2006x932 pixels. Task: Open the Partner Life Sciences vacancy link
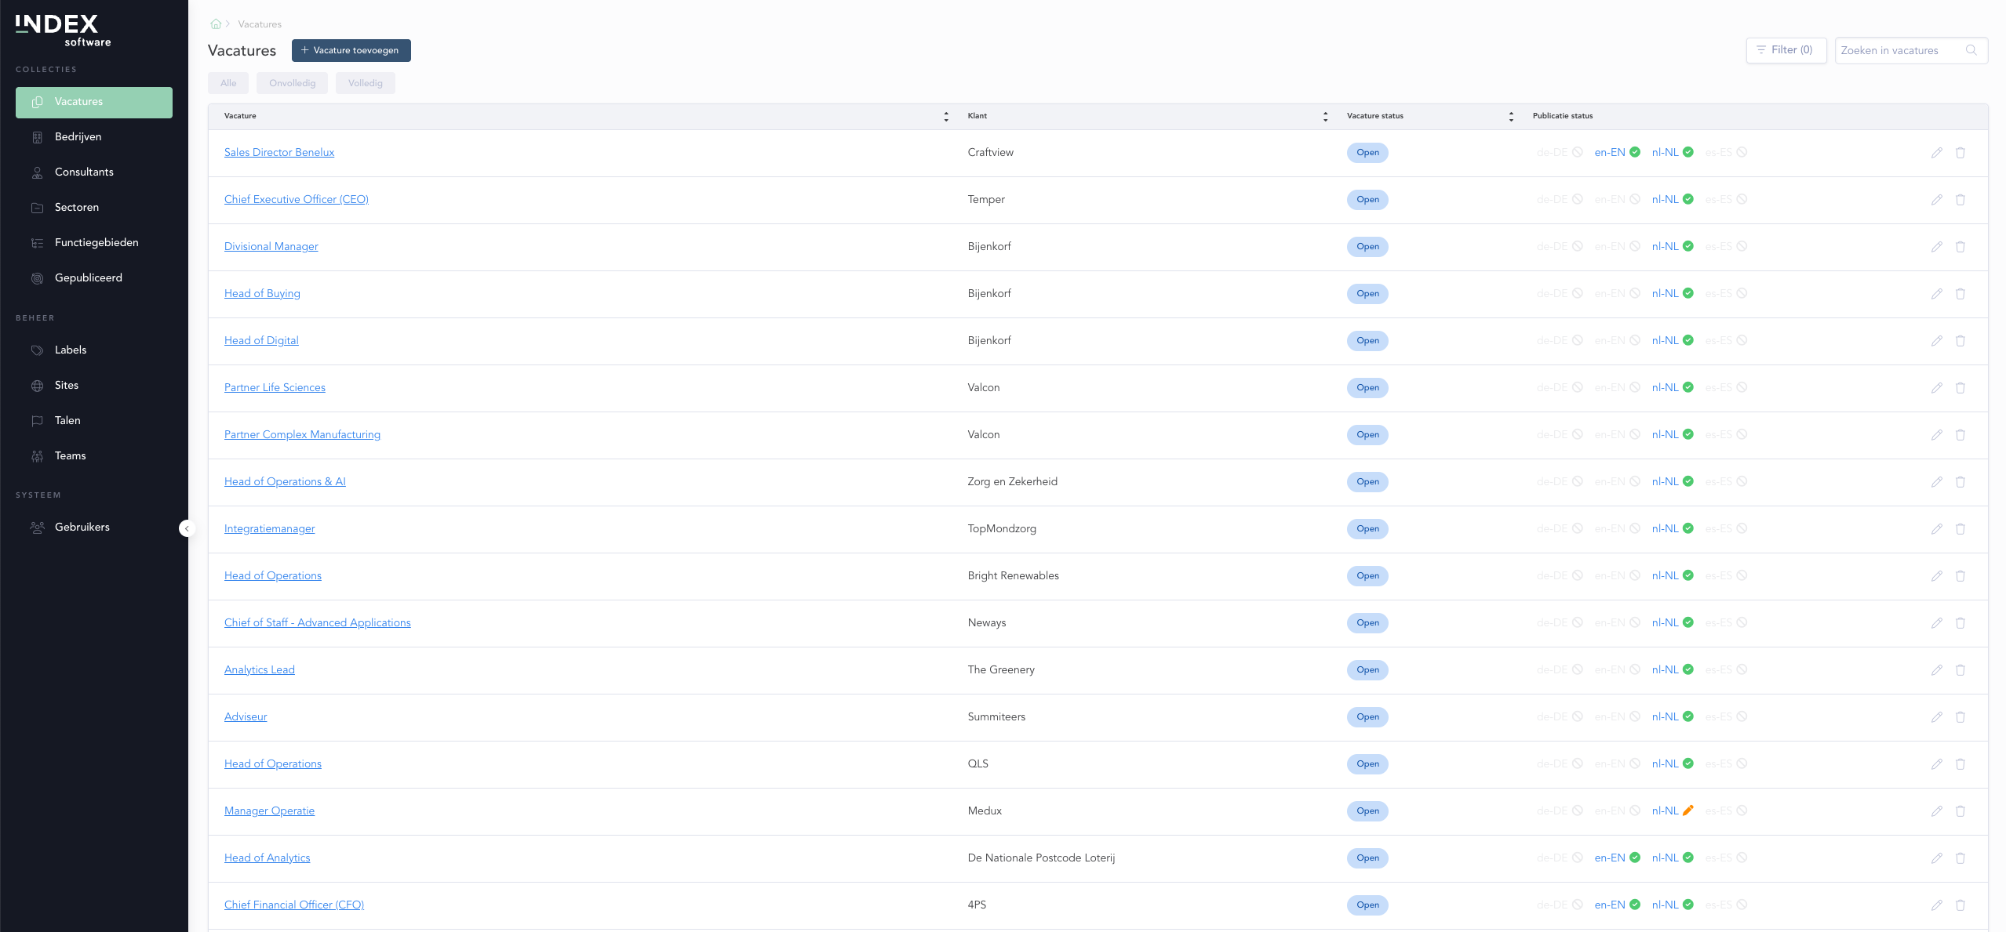coord(275,388)
